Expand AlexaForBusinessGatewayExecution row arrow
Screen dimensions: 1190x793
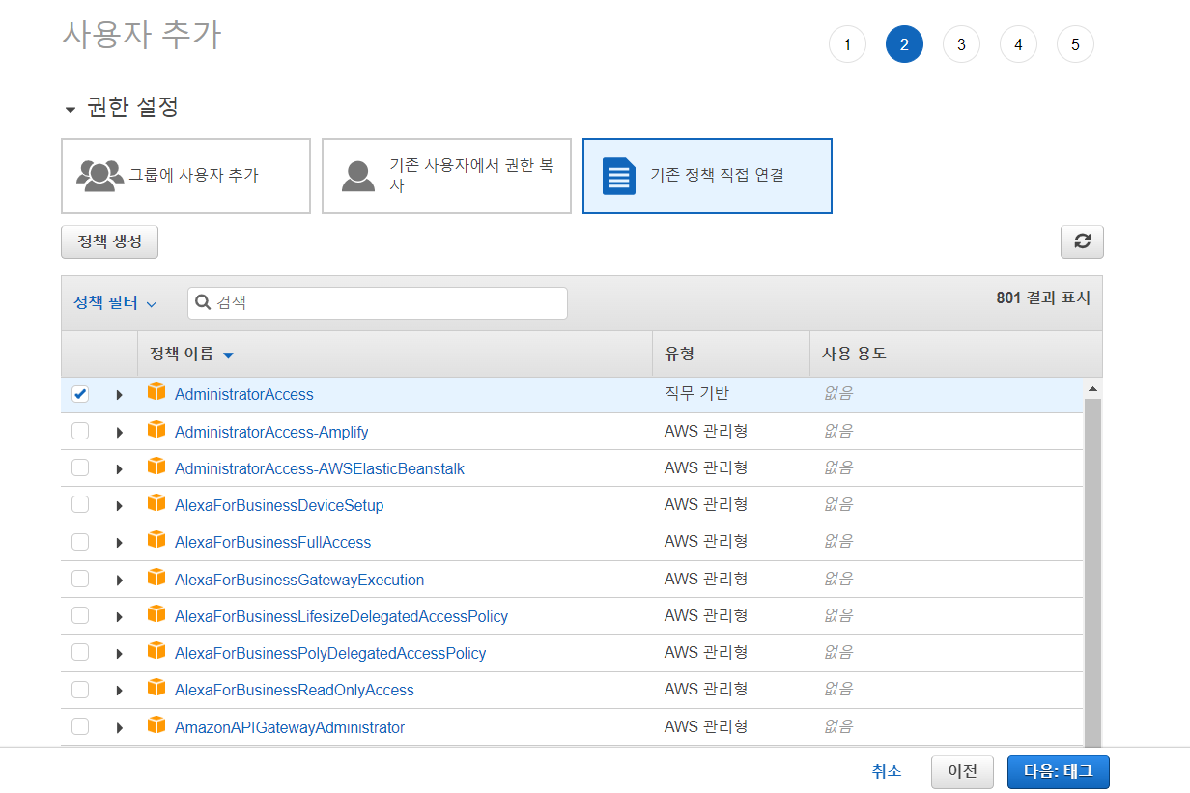pyautogui.click(x=120, y=580)
